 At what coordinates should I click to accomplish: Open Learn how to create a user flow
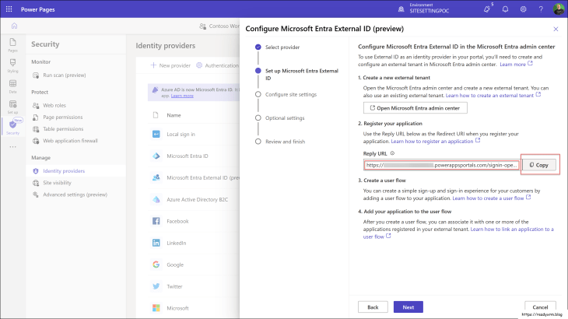coord(492,198)
